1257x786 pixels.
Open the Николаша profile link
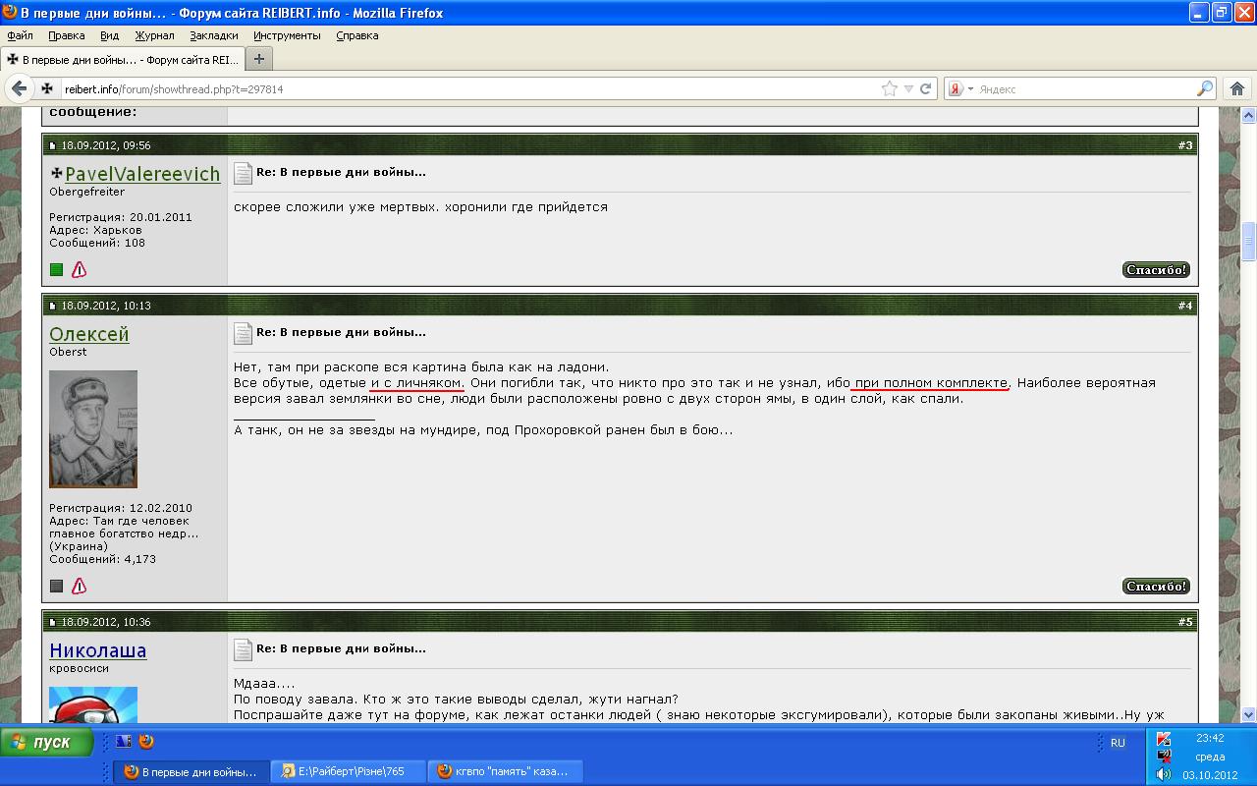pos(98,650)
